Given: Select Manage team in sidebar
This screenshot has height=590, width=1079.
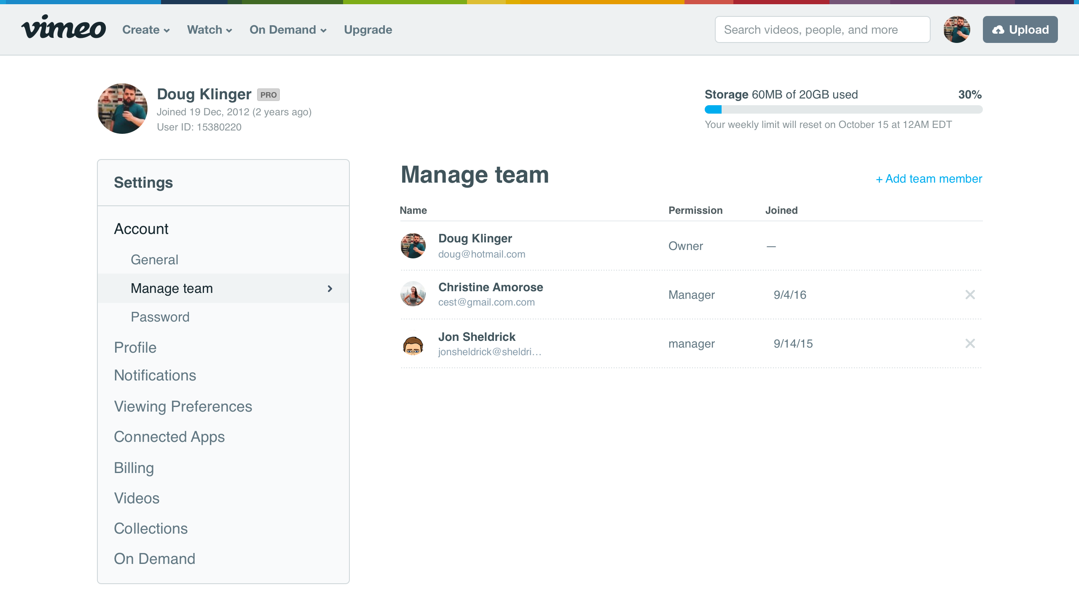Looking at the screenshot, I should [223, 288].
